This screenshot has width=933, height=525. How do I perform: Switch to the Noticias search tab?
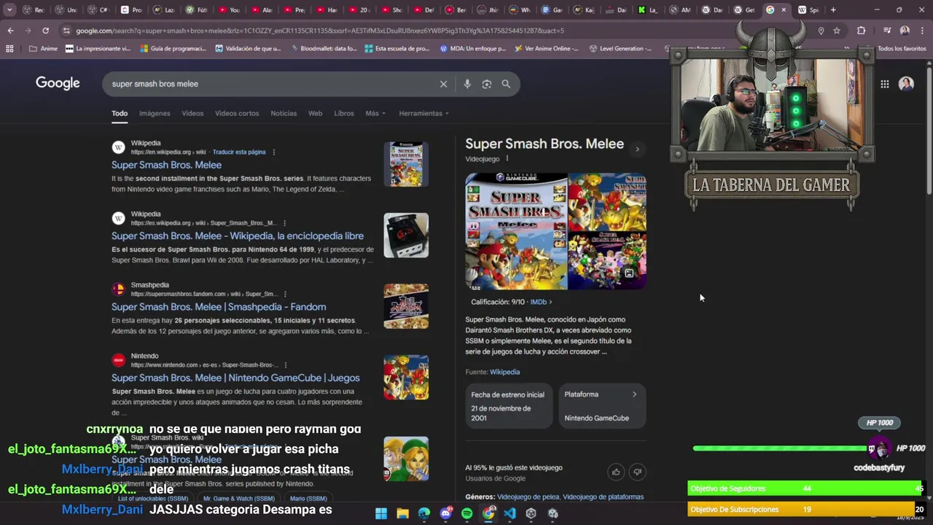[284, 113]
